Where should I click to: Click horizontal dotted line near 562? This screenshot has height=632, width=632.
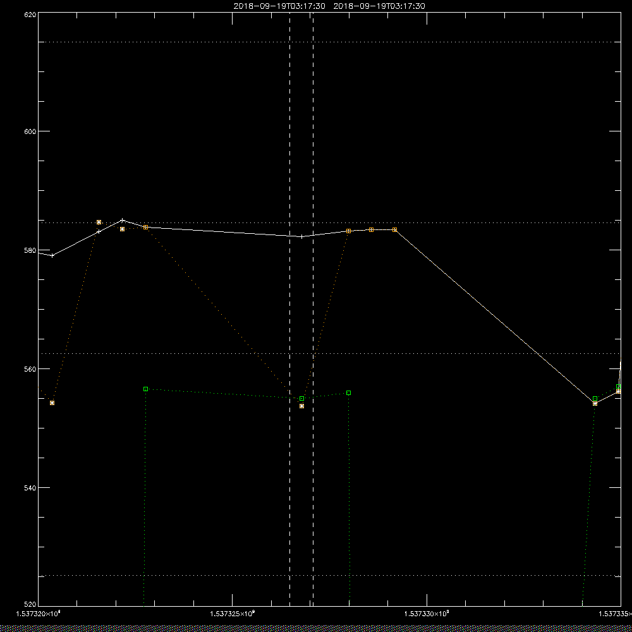point(329,353)
